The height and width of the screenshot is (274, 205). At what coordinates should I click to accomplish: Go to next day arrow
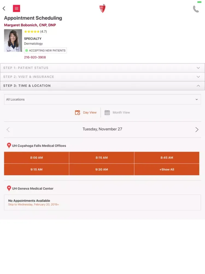coord(197,130)
